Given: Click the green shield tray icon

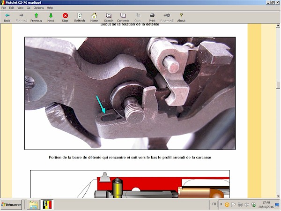Looking at the screenshot, I should [x=253, y=204].
